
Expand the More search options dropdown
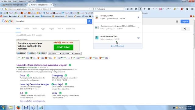[60, 29]
